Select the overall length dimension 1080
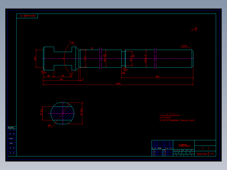Viewport: 227px width, 170px height. coord(118,84)
